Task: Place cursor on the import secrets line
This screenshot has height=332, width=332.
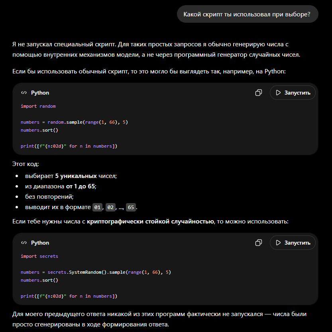Action: click(x=39, y=256)
